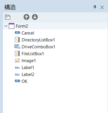This screenshot has width=108, height=113.
Task: Pin the Structure panel
Action: pos(95,7)
